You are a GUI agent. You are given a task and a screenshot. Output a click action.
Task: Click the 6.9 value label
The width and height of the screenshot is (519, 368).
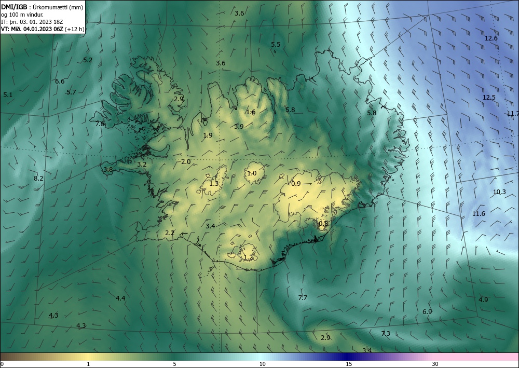tap(427, 311)
